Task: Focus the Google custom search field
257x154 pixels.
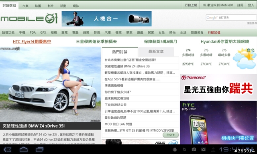Action: pos(231,18)
